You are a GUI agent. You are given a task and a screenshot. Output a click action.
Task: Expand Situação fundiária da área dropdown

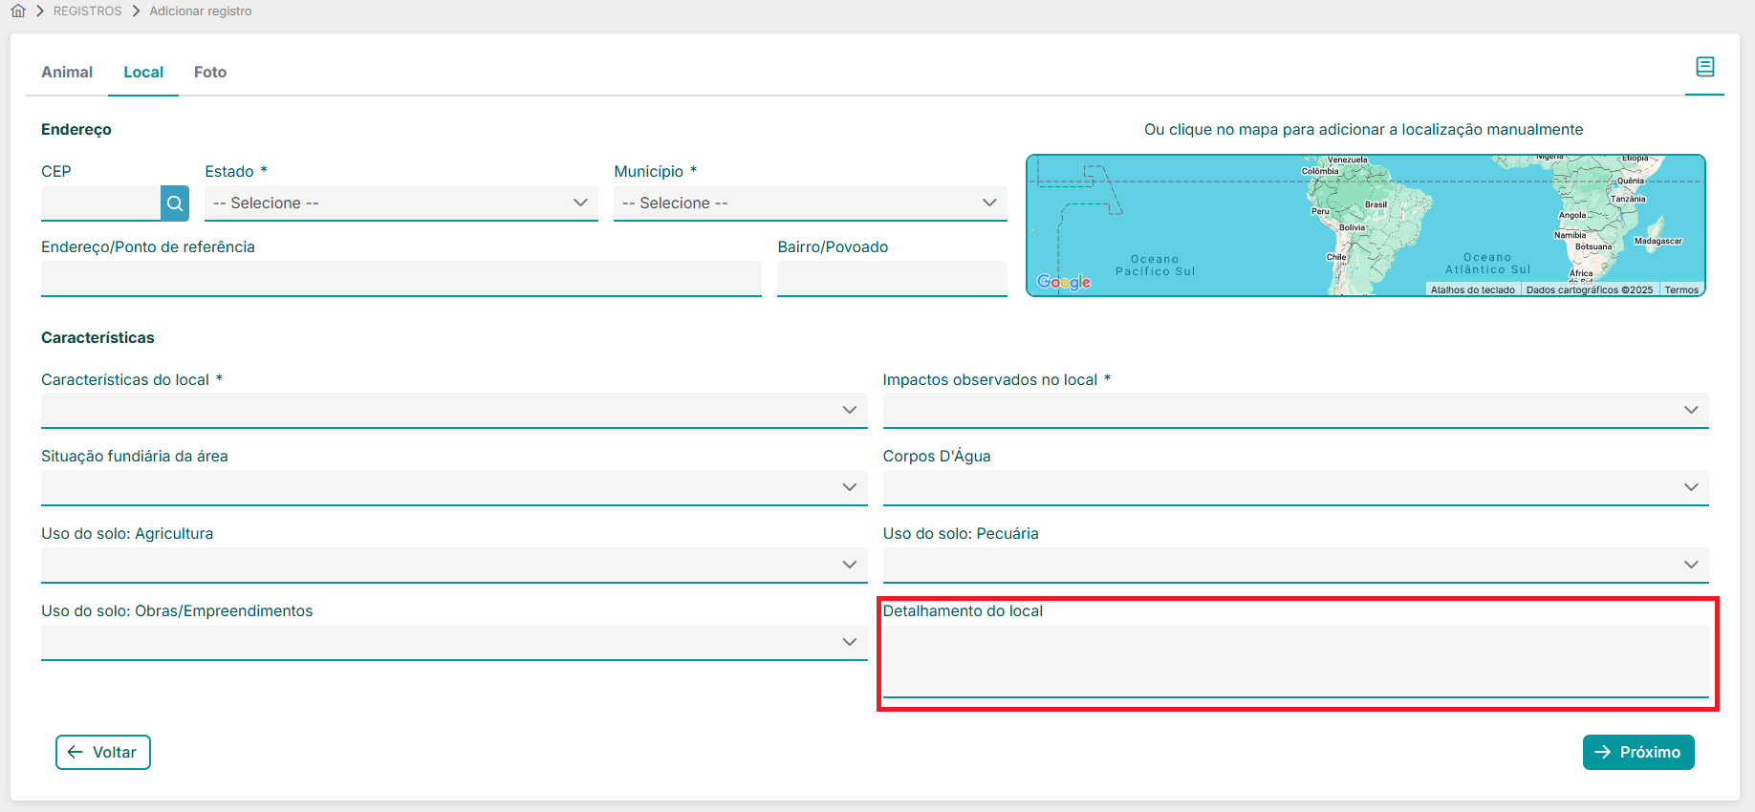coord(453,488)
